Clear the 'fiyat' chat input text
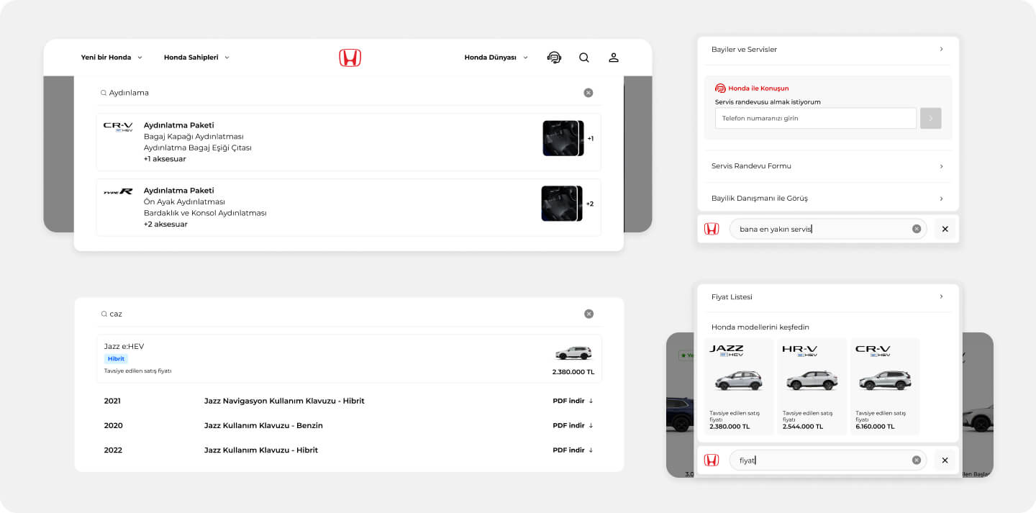 (x=917, y=460)
